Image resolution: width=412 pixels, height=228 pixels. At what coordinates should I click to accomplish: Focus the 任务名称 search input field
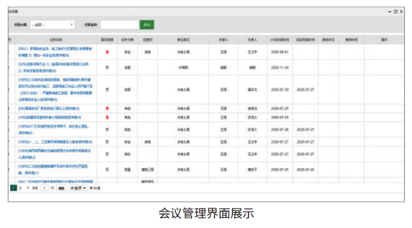[x=120, y=25]
